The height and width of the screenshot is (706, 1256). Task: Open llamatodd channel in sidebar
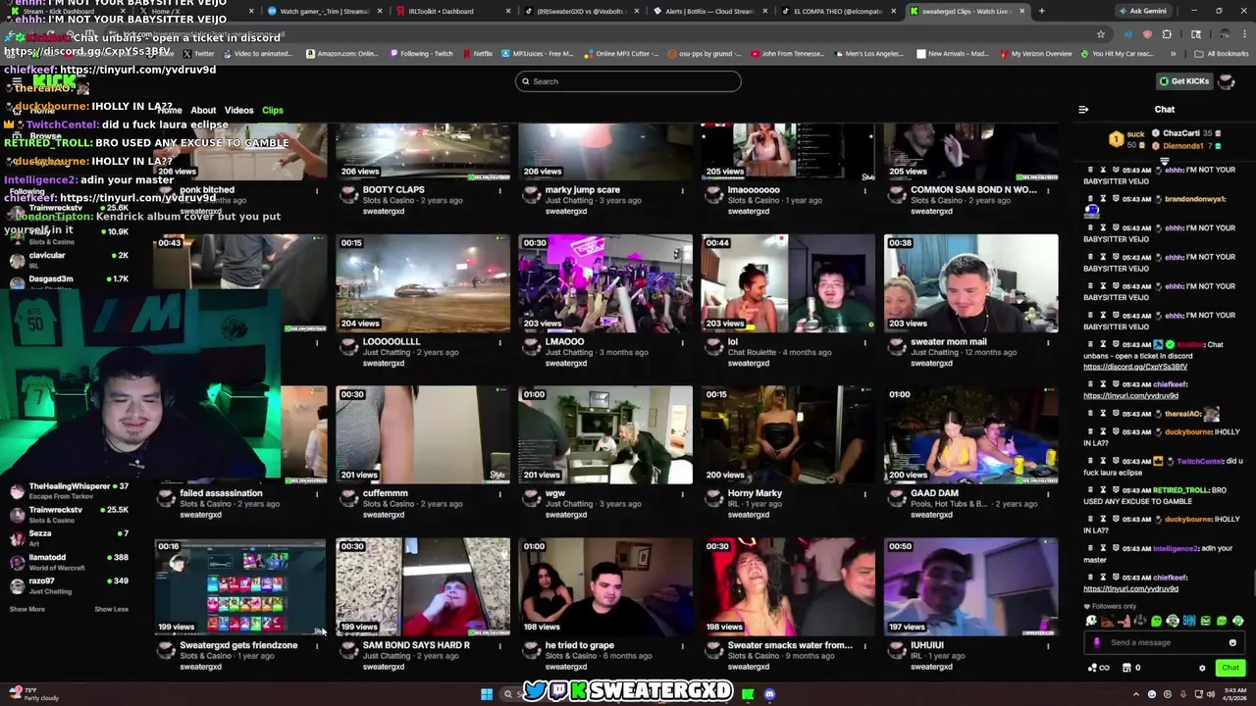(x=69, y=562)
